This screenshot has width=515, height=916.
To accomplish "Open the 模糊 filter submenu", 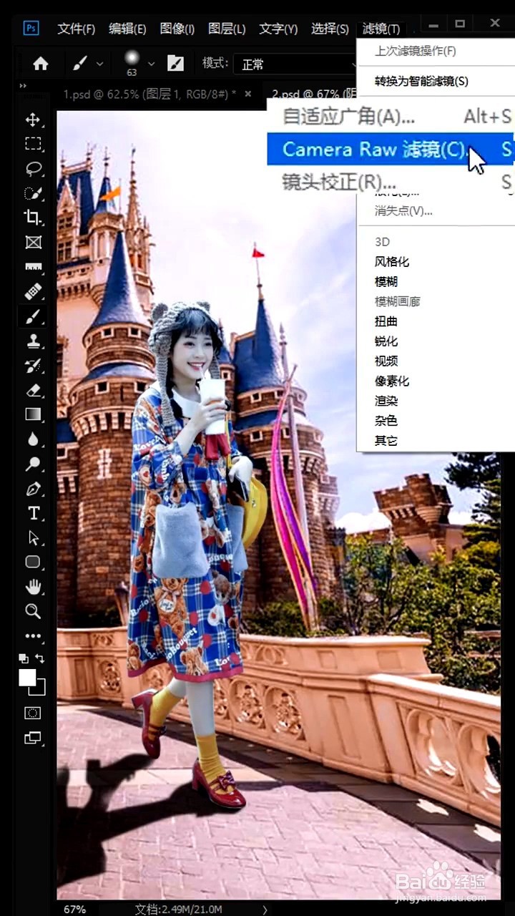I will [386, 282].
